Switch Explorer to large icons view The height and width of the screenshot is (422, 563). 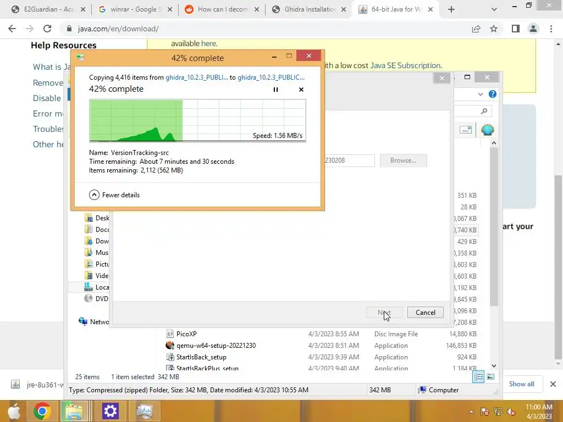490,376
